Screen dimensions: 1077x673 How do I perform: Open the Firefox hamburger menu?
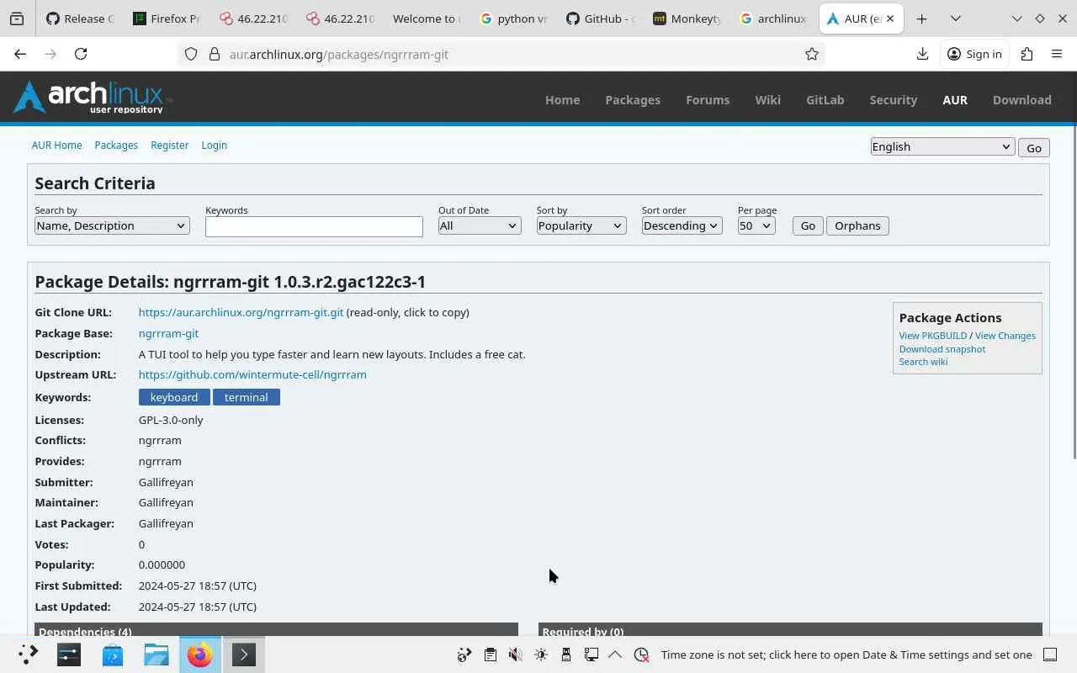coord(1057,54)
